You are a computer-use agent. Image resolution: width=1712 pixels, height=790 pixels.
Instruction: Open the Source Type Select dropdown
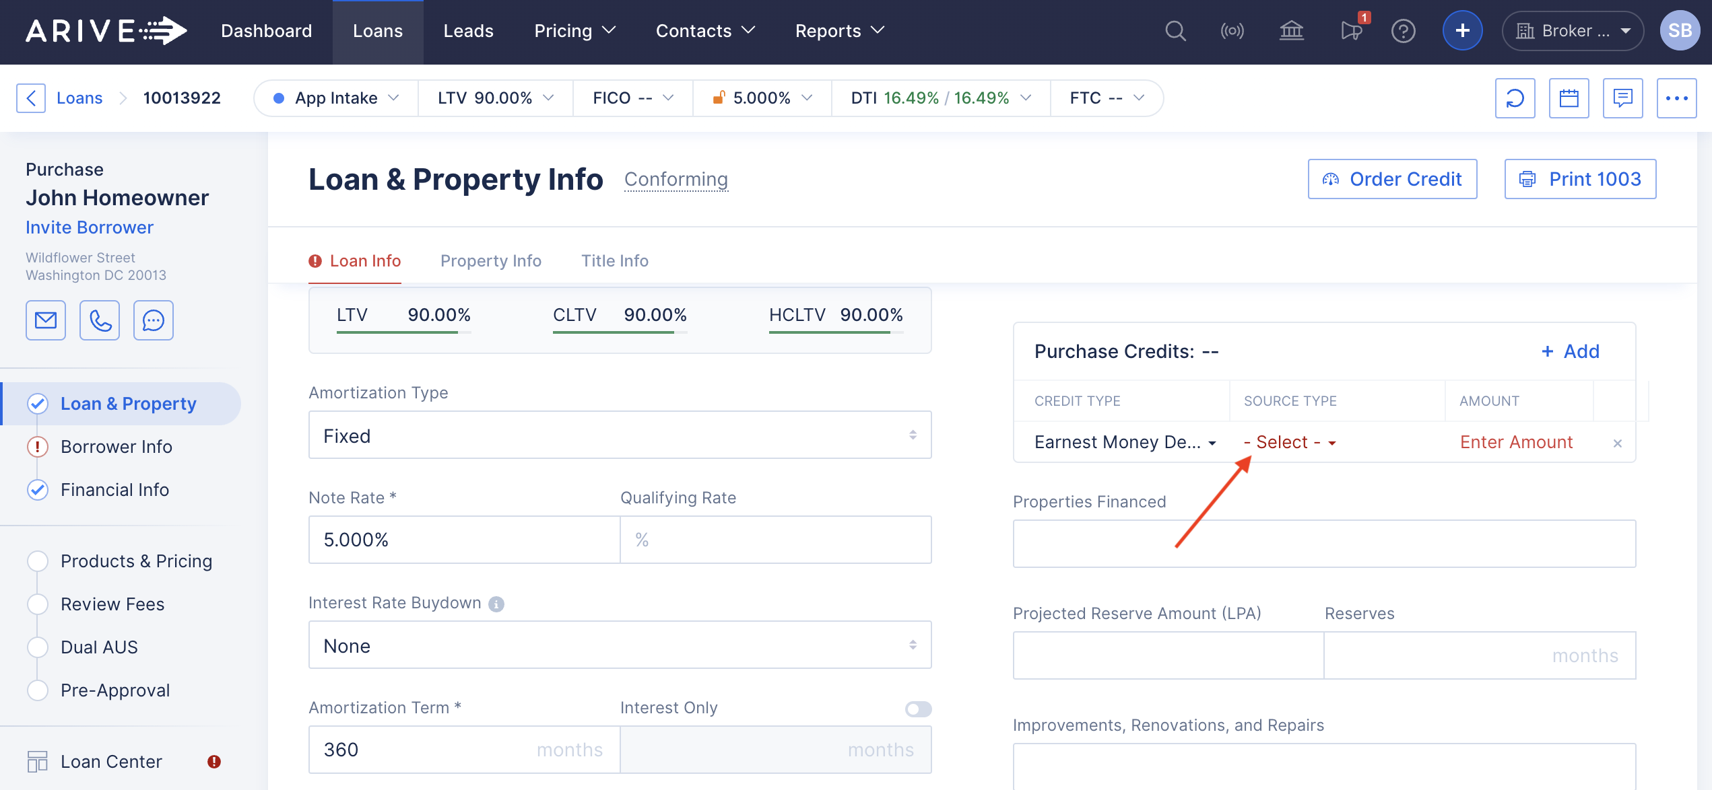[x=1289, y=442]
